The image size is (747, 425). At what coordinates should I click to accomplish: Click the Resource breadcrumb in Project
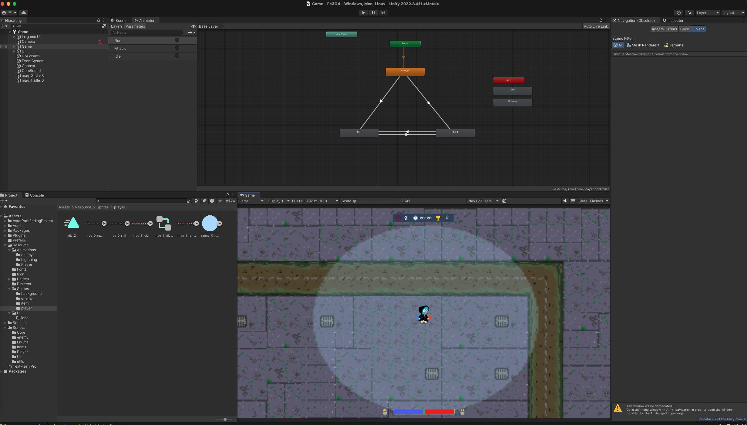83,207
